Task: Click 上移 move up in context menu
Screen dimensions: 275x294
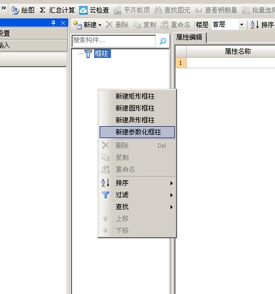Action: (137, 218)
